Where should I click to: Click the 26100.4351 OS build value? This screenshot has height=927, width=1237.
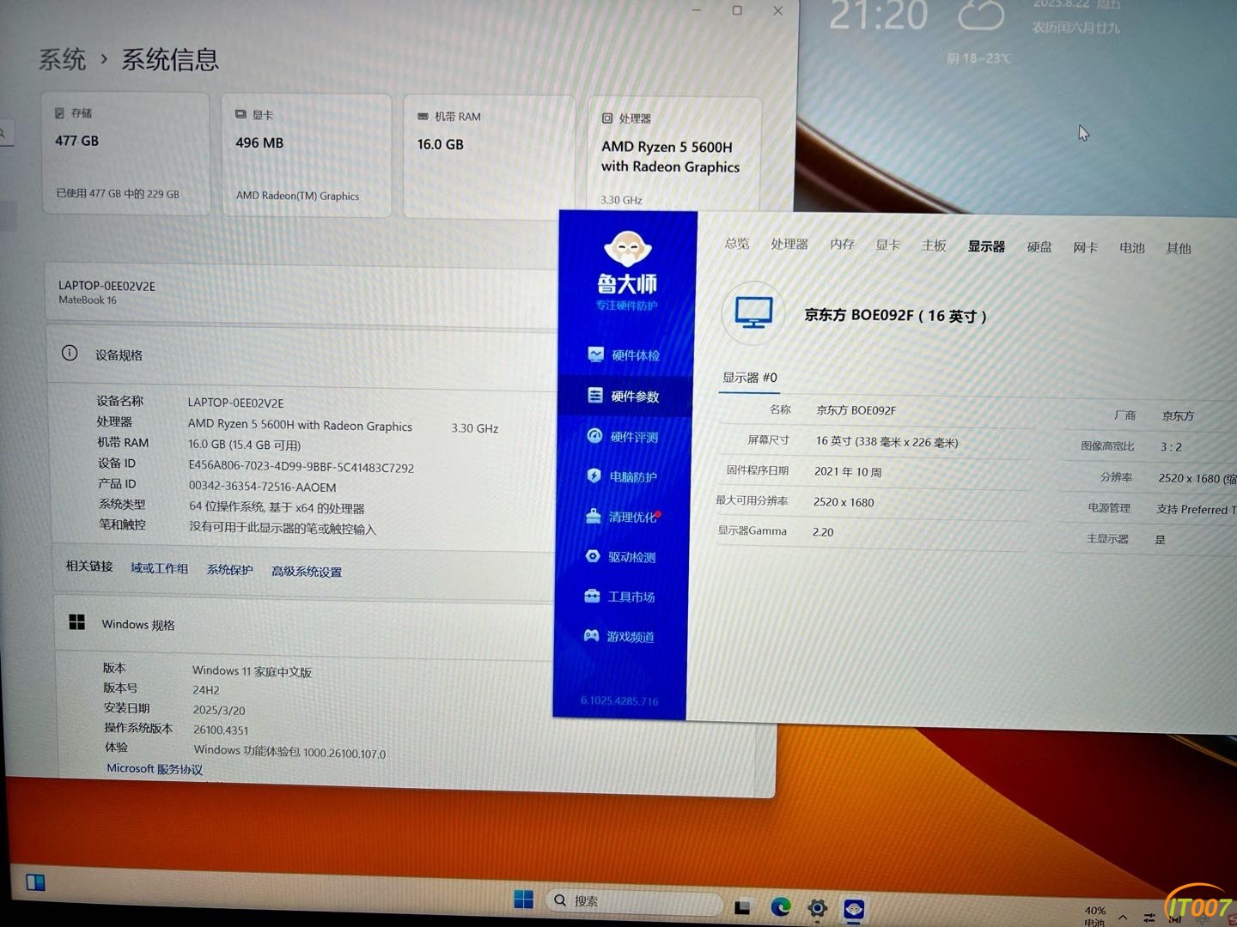click(221, 730)
